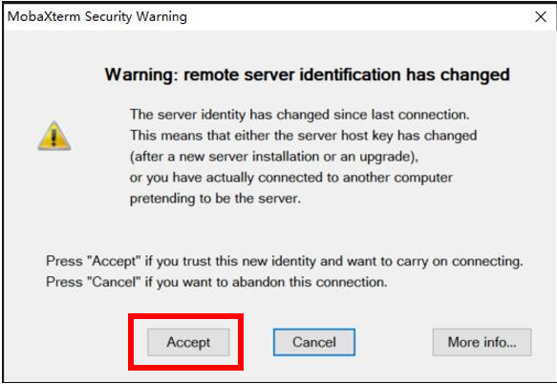Click the 'Press "Cancel" if you want' instruction
This screenshot has height=384, width=557.
(x=217, y=283)
